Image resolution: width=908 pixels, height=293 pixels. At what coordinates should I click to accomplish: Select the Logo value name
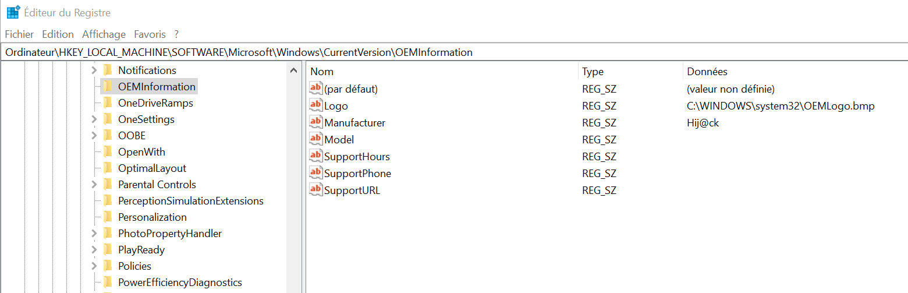click(x=336, y=106)
